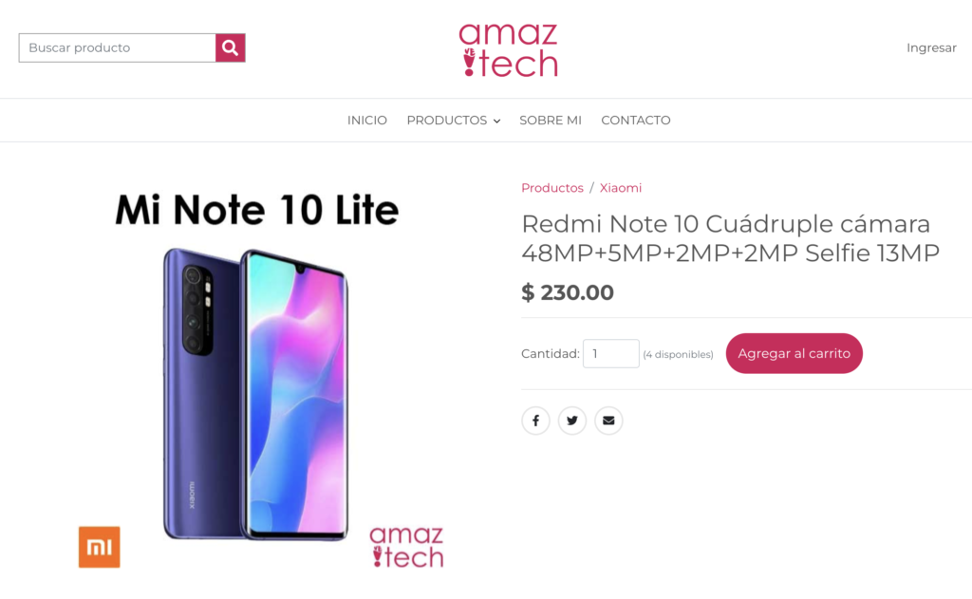972x599 pixels.
Task: Click the Agregar al carrito button
Action: (794, 353)
